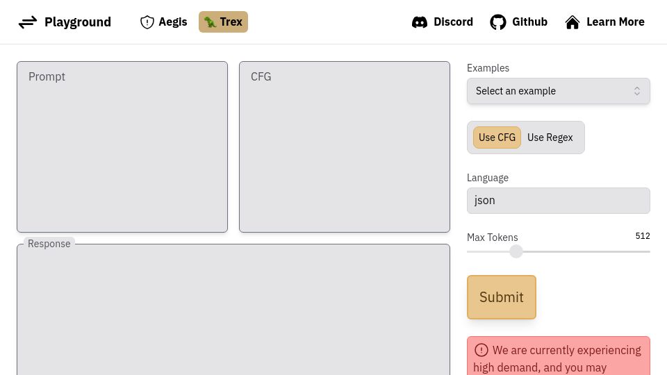The height and width of the screenshot is (375, 667).
Task: Click the Language label
Action: coord(488,178)
